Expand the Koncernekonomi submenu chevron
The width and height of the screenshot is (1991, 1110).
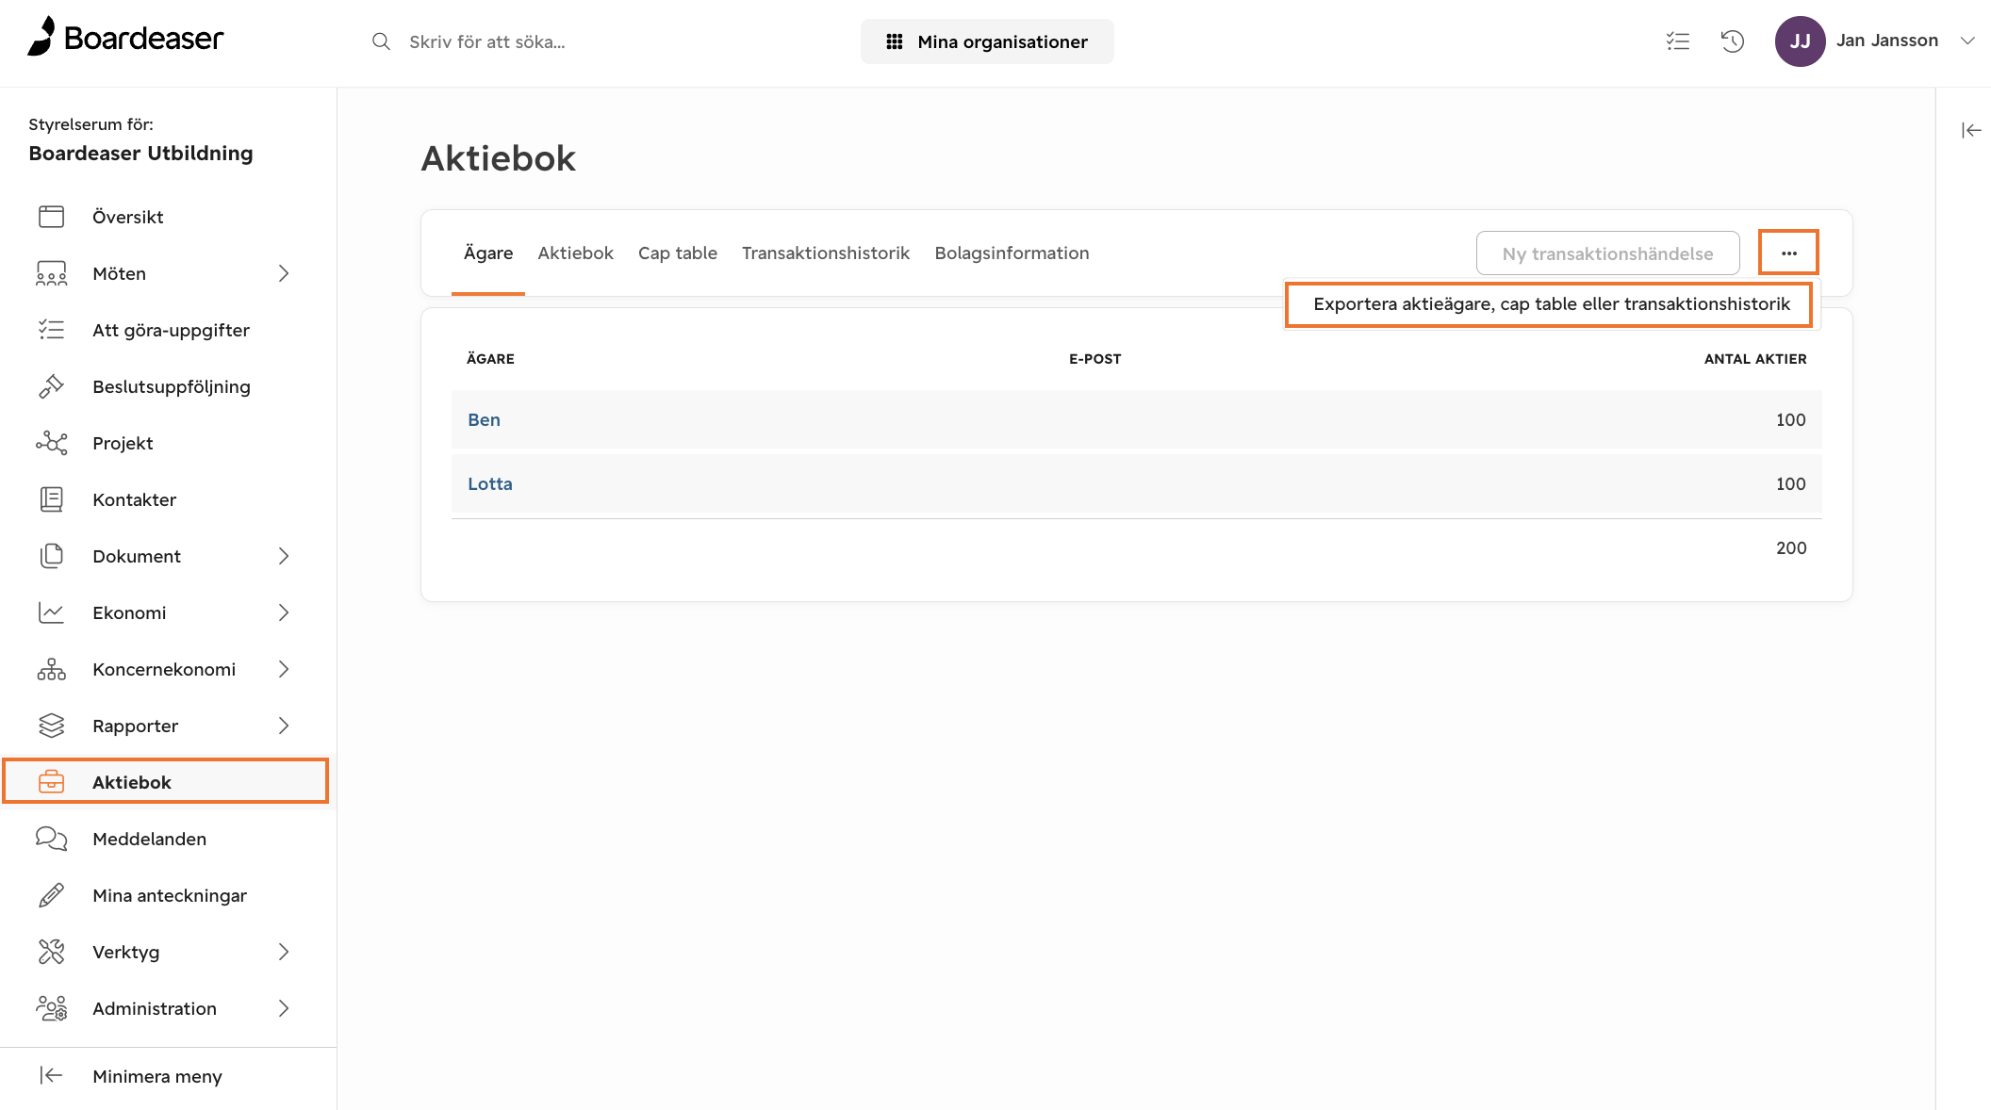pos(284,669)
